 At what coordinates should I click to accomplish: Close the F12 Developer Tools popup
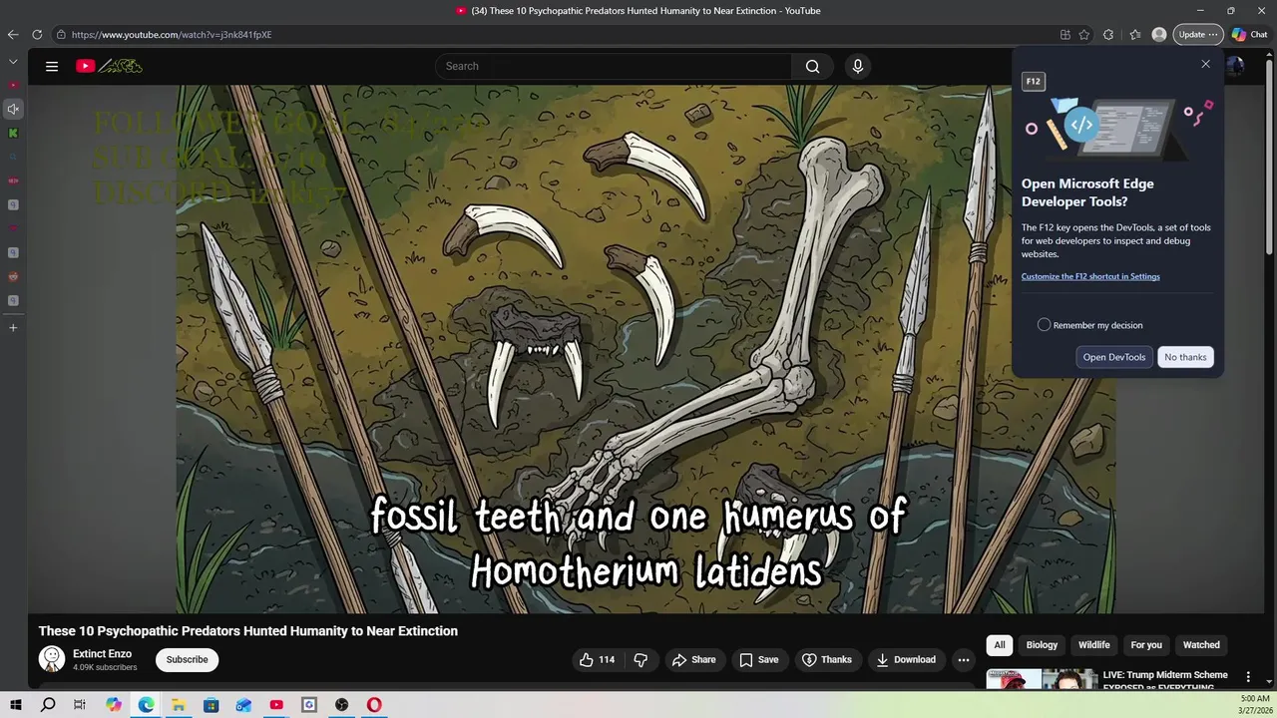coord(1205,64)
